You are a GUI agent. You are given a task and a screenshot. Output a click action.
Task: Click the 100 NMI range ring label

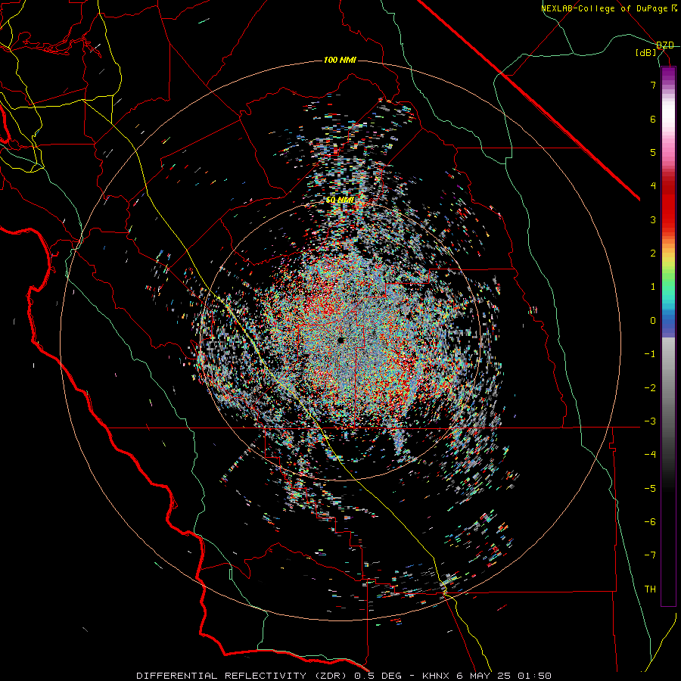tap(340, 60)
